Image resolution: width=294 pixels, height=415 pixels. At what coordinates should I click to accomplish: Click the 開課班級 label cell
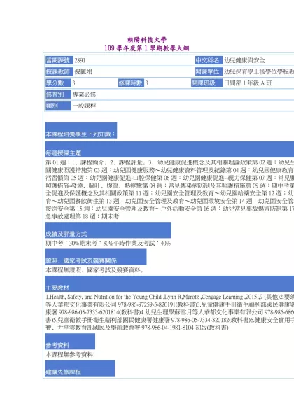[206, 83]
